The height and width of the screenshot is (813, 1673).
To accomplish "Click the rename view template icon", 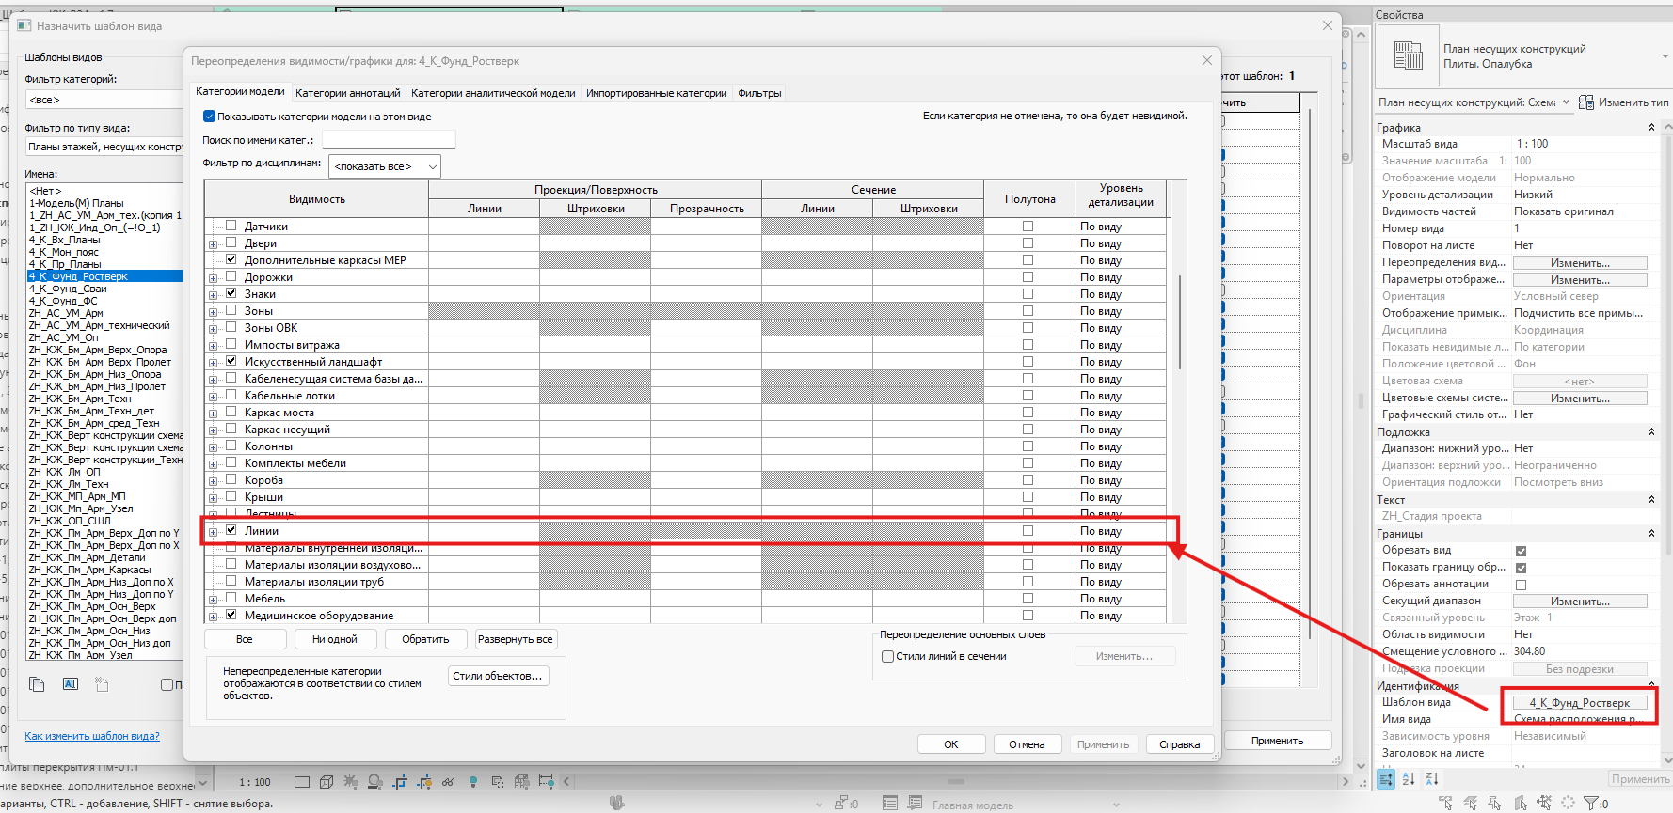I will point(71,684).
